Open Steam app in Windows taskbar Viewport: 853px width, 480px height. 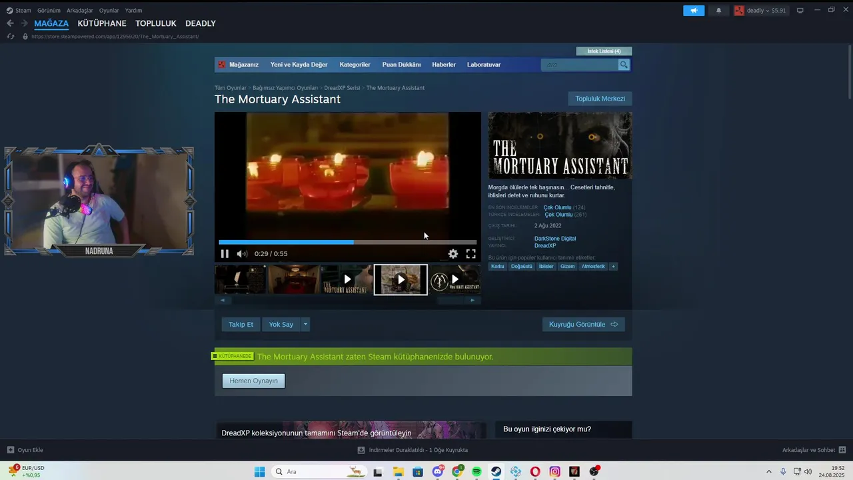click(x=496, y=471)
